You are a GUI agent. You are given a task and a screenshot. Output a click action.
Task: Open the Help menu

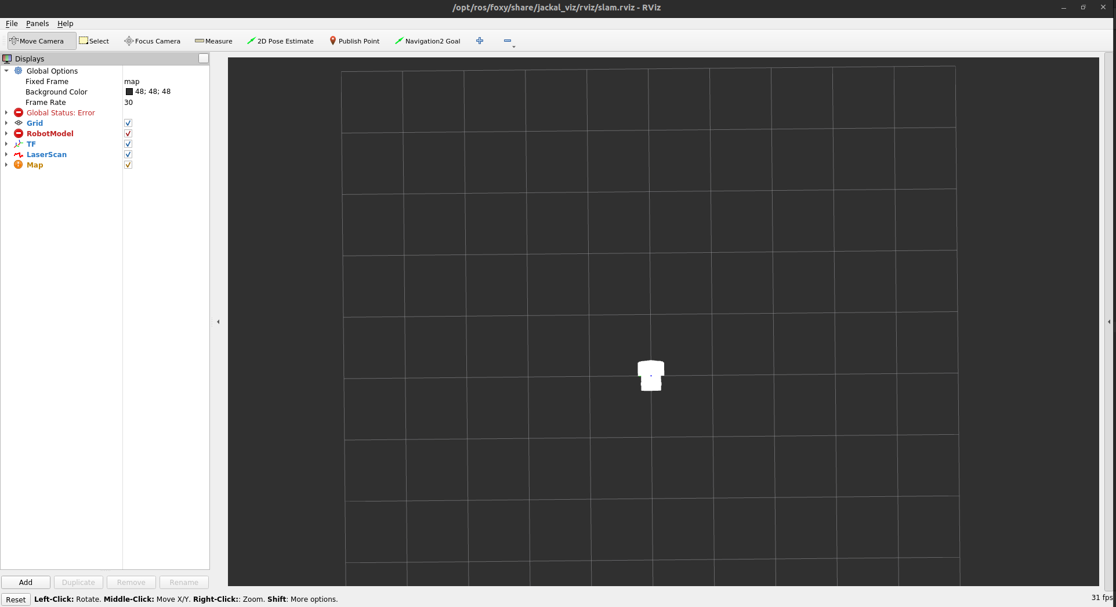tap(65, 24)
